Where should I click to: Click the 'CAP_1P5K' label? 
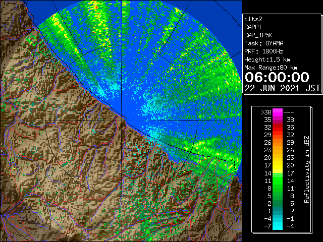pyautogui.click(x=258, y=35)
